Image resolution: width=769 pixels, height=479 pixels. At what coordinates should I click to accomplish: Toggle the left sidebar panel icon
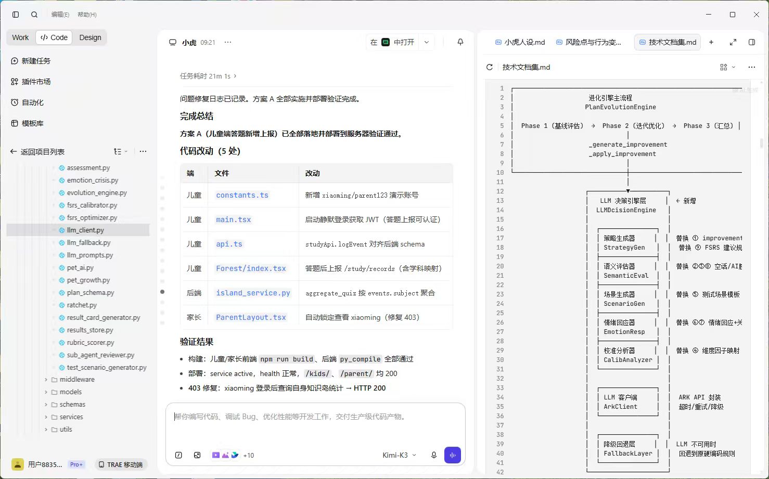(16, 15)
